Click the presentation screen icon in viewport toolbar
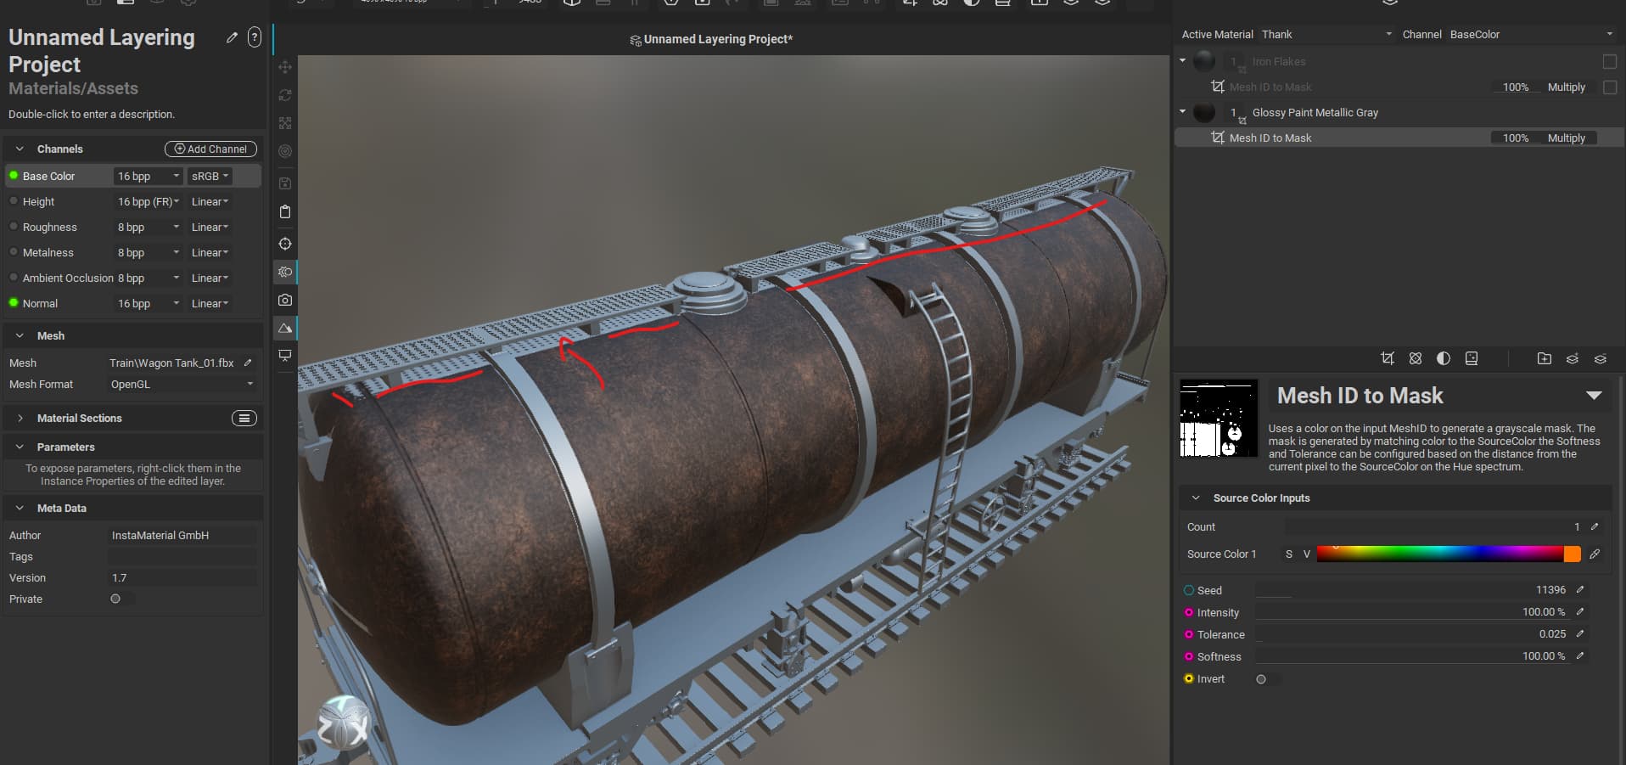This screenshot has height=765, width=1626. (x=285, y=356)
